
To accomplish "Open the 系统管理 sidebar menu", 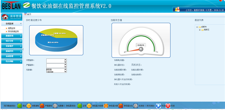I will [x=12, y=56].
